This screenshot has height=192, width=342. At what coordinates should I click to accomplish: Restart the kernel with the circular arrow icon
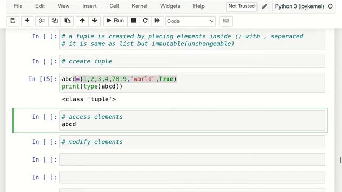(x=145, y=21)
